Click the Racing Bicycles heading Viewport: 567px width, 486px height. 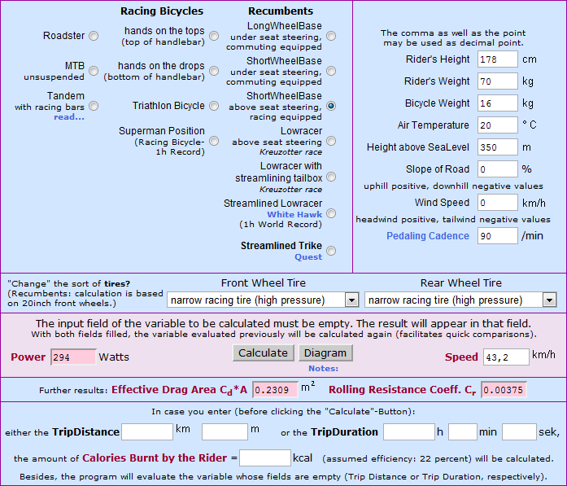162,11
